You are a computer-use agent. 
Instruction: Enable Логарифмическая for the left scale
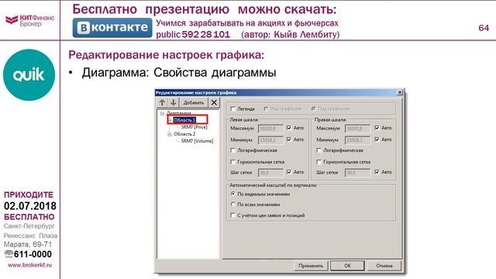point(233,150)
